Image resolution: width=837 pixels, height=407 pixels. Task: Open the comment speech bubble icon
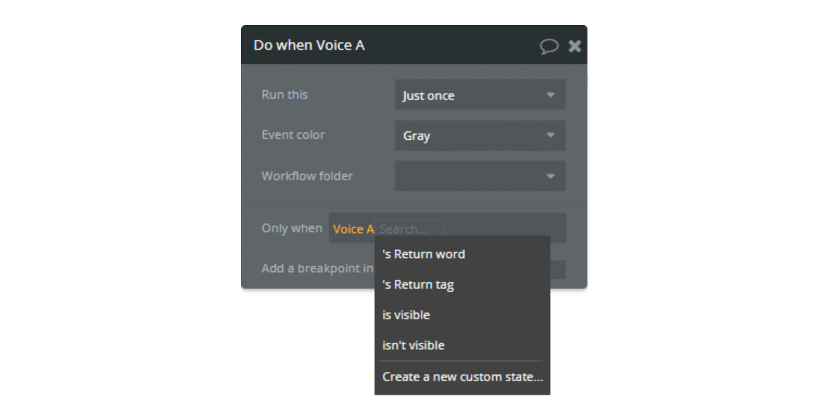549,46
